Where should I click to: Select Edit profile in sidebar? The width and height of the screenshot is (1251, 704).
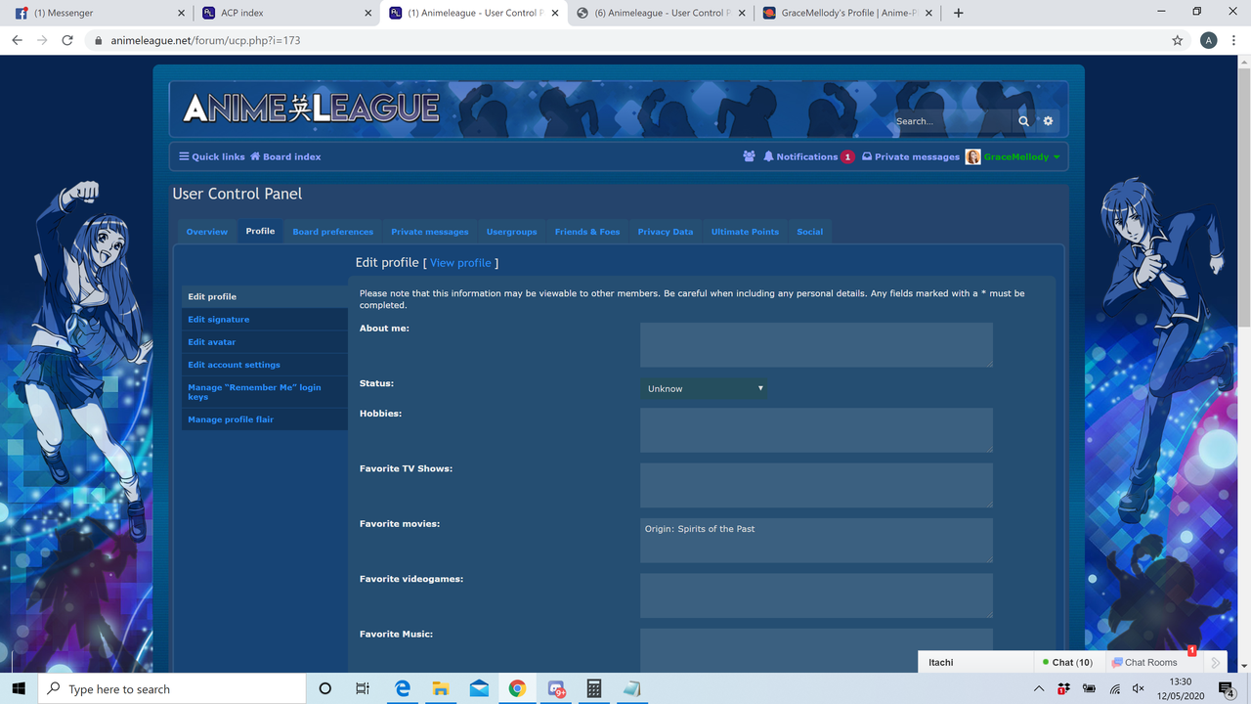(265, 296)
